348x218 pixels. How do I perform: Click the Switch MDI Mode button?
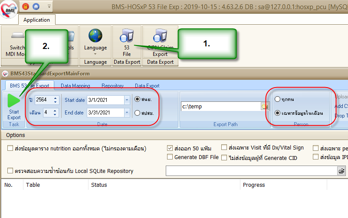point(15,44)
